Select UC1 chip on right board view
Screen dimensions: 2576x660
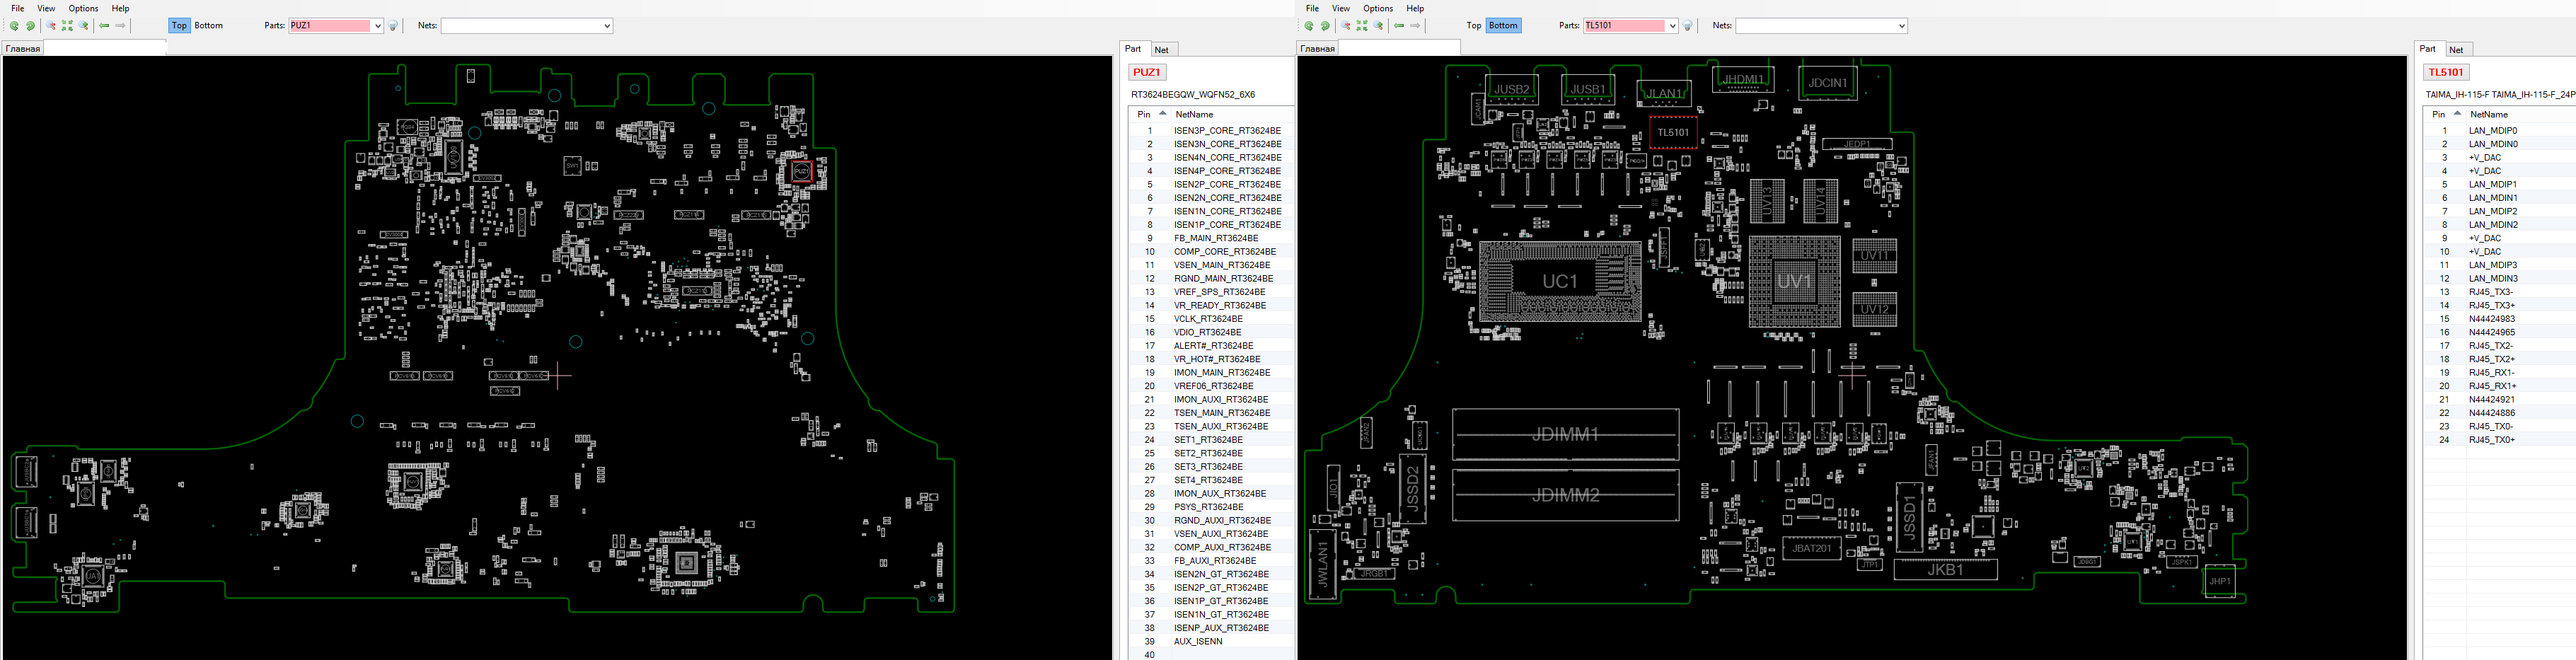[x=1559, y=282]
